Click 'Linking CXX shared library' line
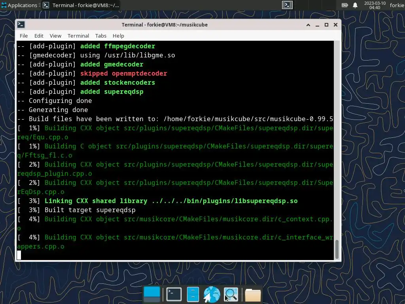Screen dimensions: 405x304 click(157, 201)
